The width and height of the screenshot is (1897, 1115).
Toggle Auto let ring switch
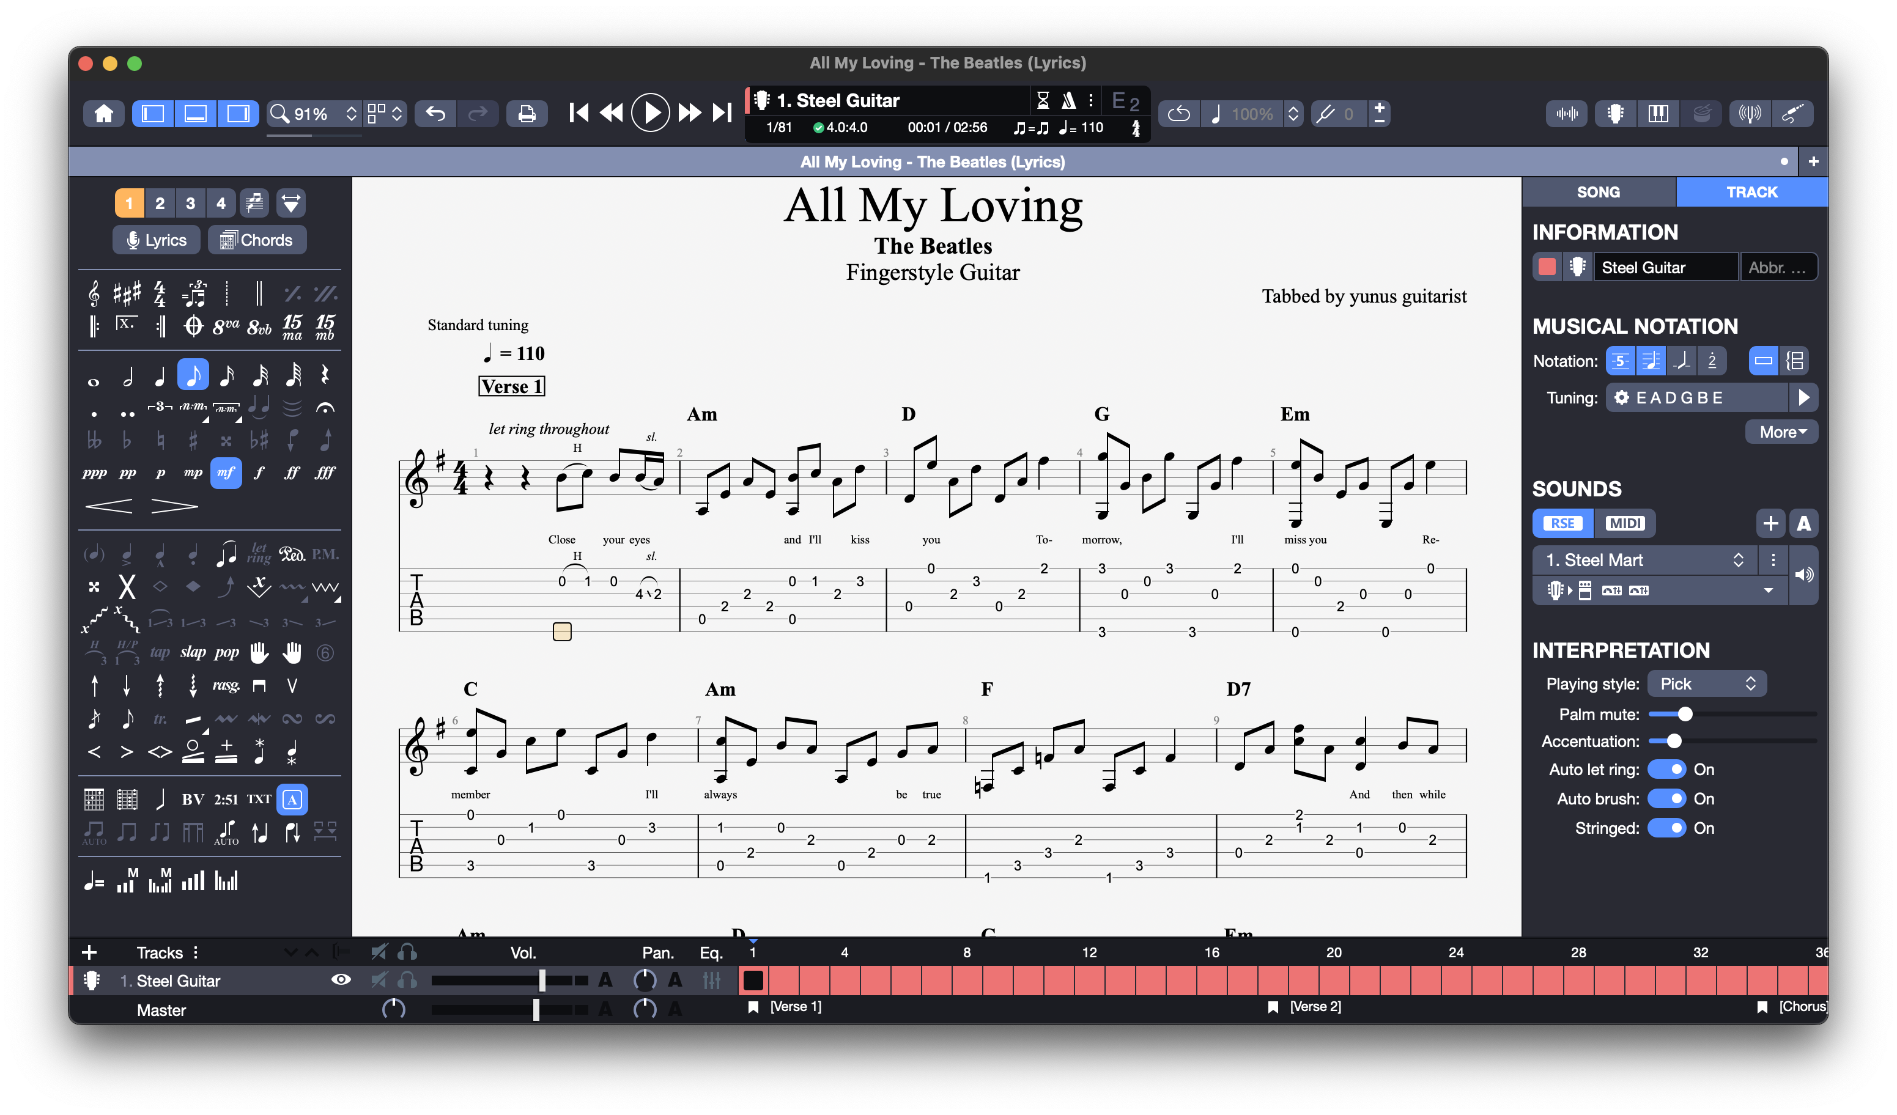tap(1666, 769)
